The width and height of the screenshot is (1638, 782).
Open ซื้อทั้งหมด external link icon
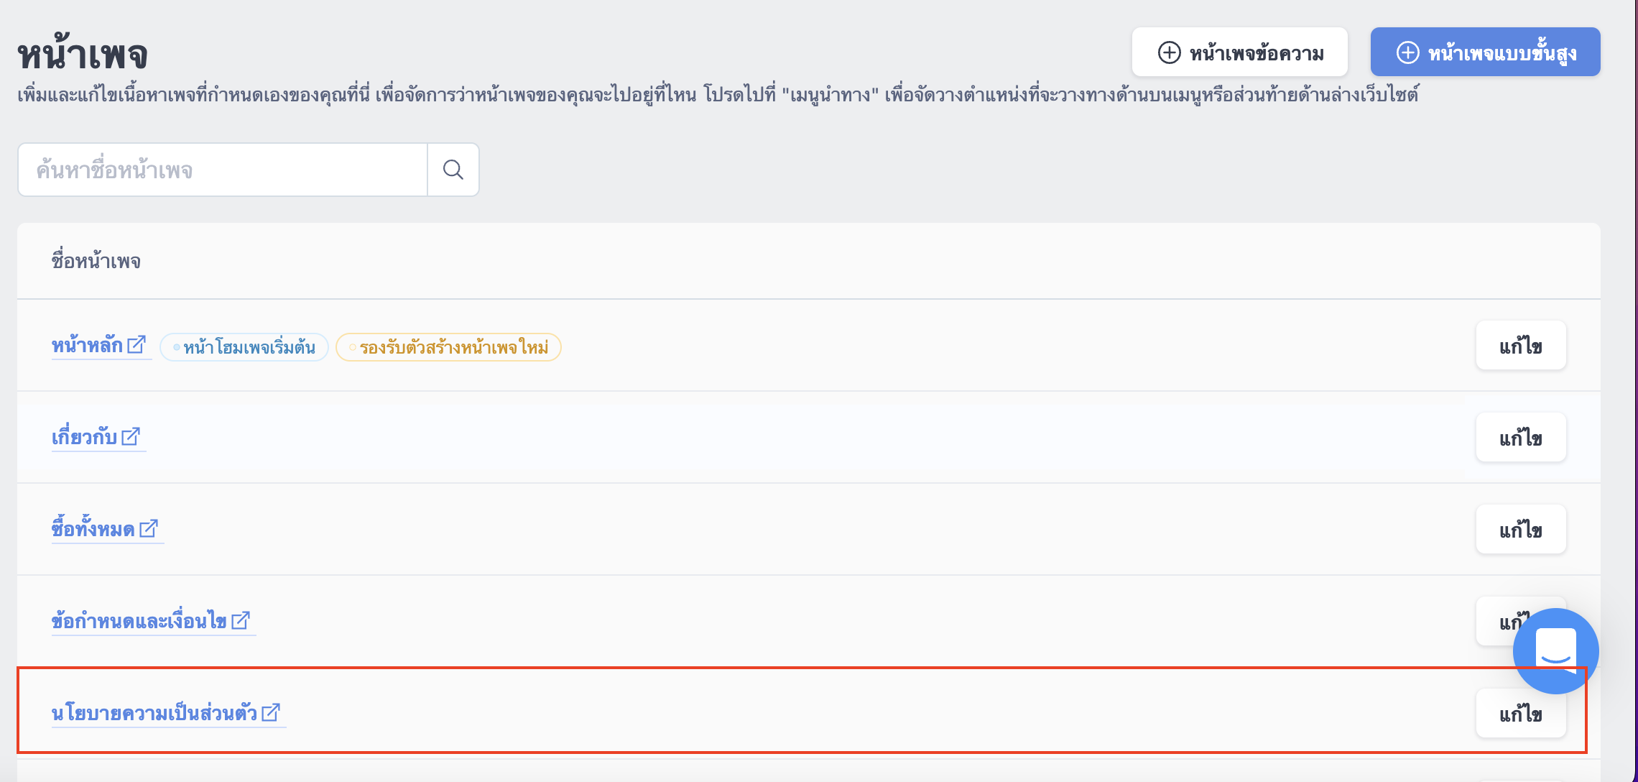pos(149,529)
